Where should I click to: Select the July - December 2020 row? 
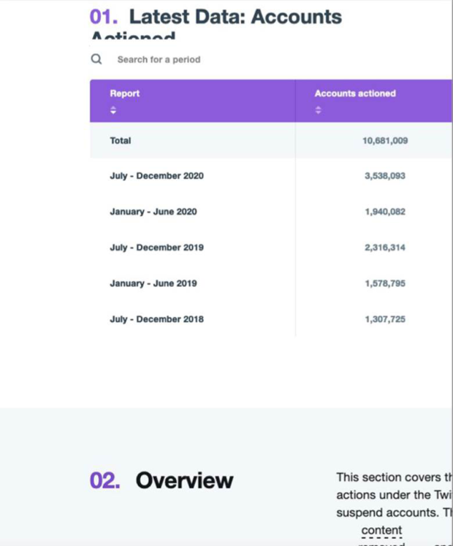point(156,176)
